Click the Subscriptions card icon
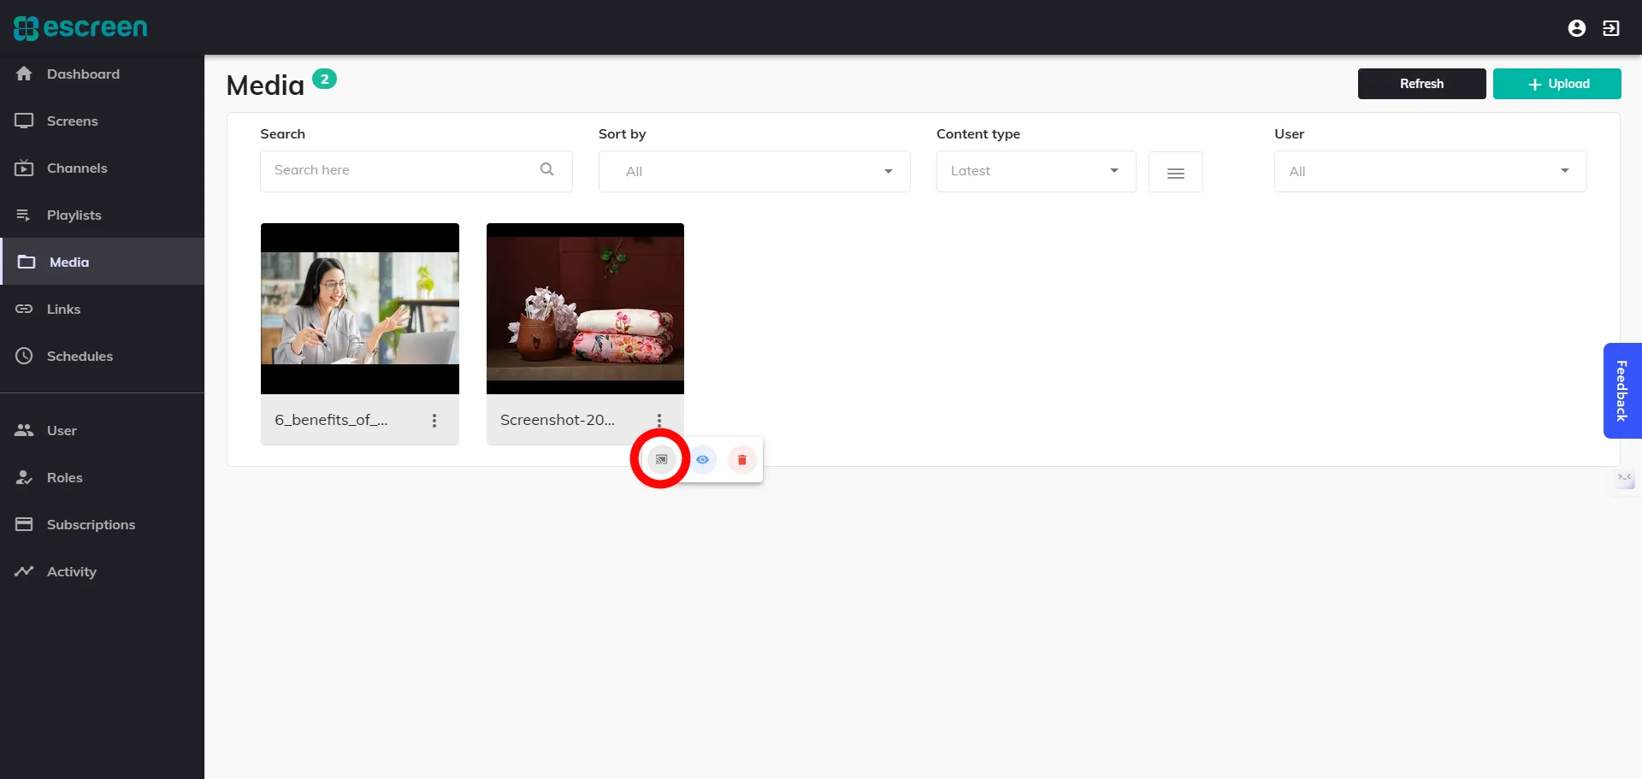Screen dimensions: 1642x779 click(x=24, y=524)
